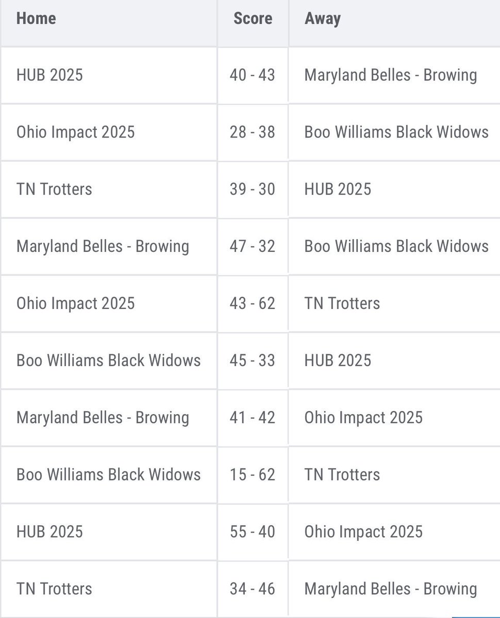Viewport: 500px width, 618px height.
Task: Select Maryland Belles - Browing, away in first row
Action: tap(391, 75)
